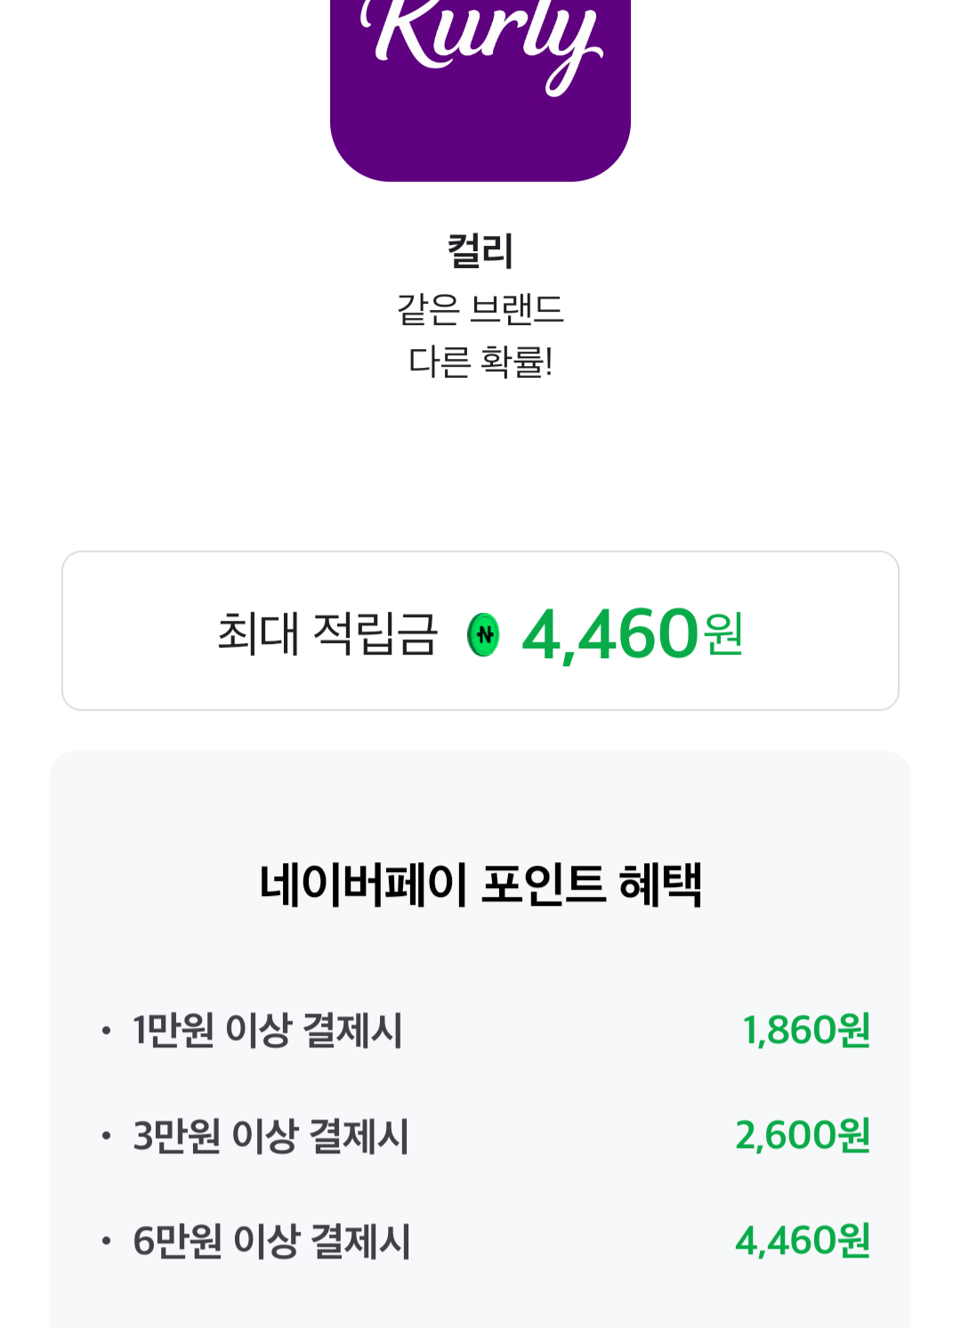
Task: Select the 컬리 brand name title
Action: tap(480, 250)
